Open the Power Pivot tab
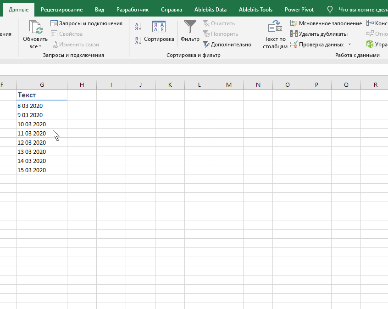 (x=299, y=10)
